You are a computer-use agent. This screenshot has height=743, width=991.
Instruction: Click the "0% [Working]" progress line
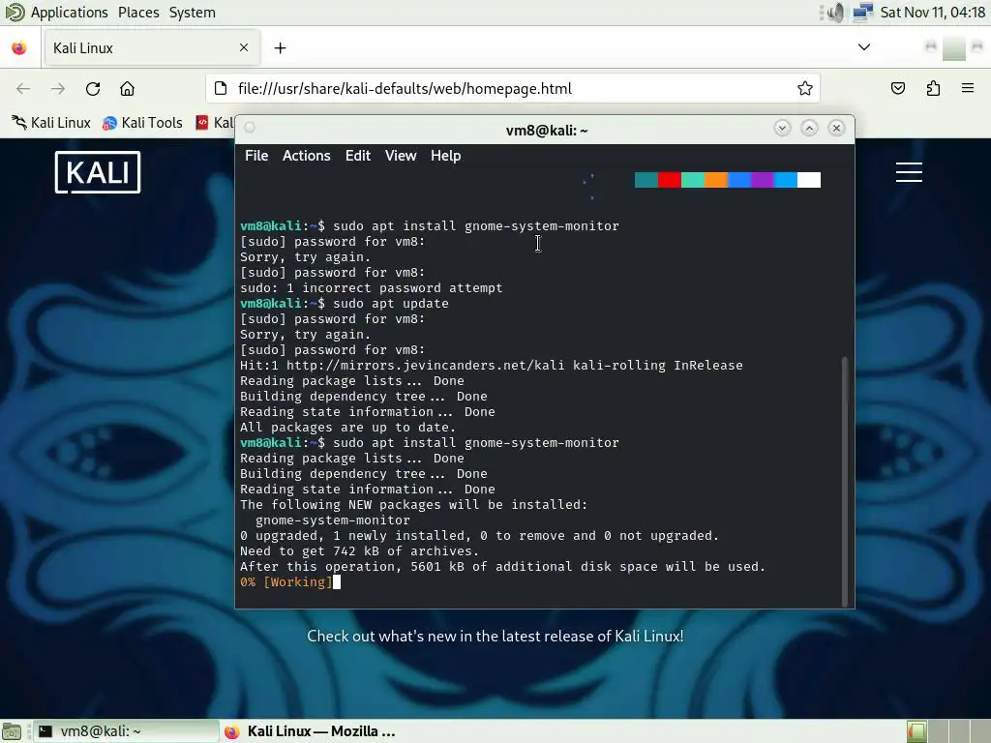click(285, 581)
